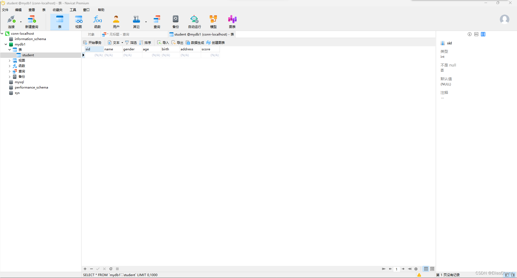
Task: Open the 函数 f(x) toolbar icon
Action: (97, 22)
